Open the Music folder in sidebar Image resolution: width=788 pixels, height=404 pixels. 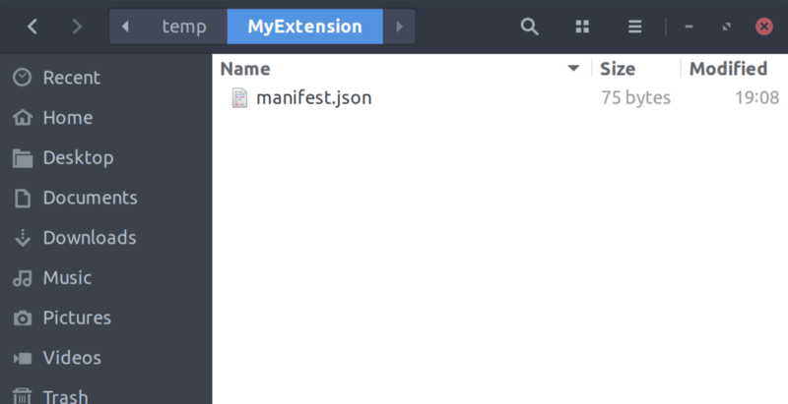pos(67,278)
